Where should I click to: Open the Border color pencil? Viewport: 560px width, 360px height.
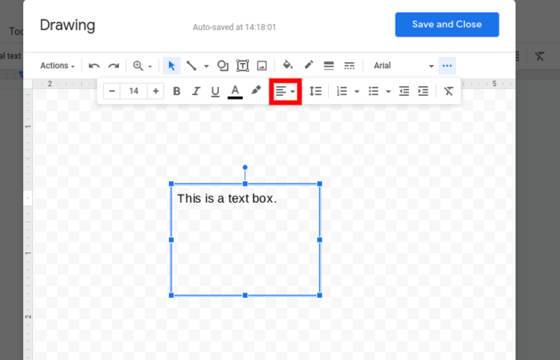(308, 66)
